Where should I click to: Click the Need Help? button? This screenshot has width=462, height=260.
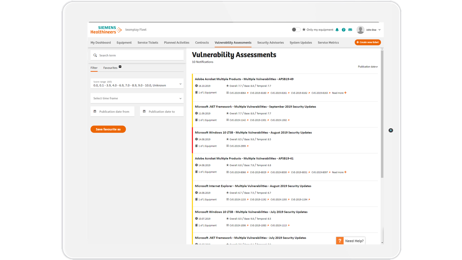[x=350, y=241]
